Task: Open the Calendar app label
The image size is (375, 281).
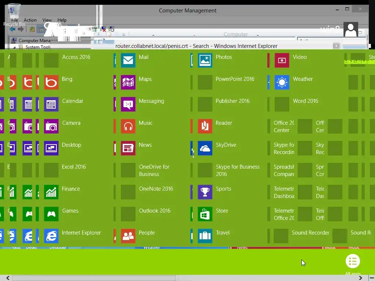Action: tap(73, 101)
